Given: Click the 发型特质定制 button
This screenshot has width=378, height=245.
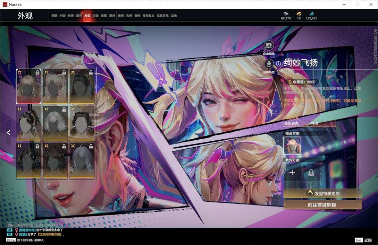Looking at the screenshot, I should point(322,193).
